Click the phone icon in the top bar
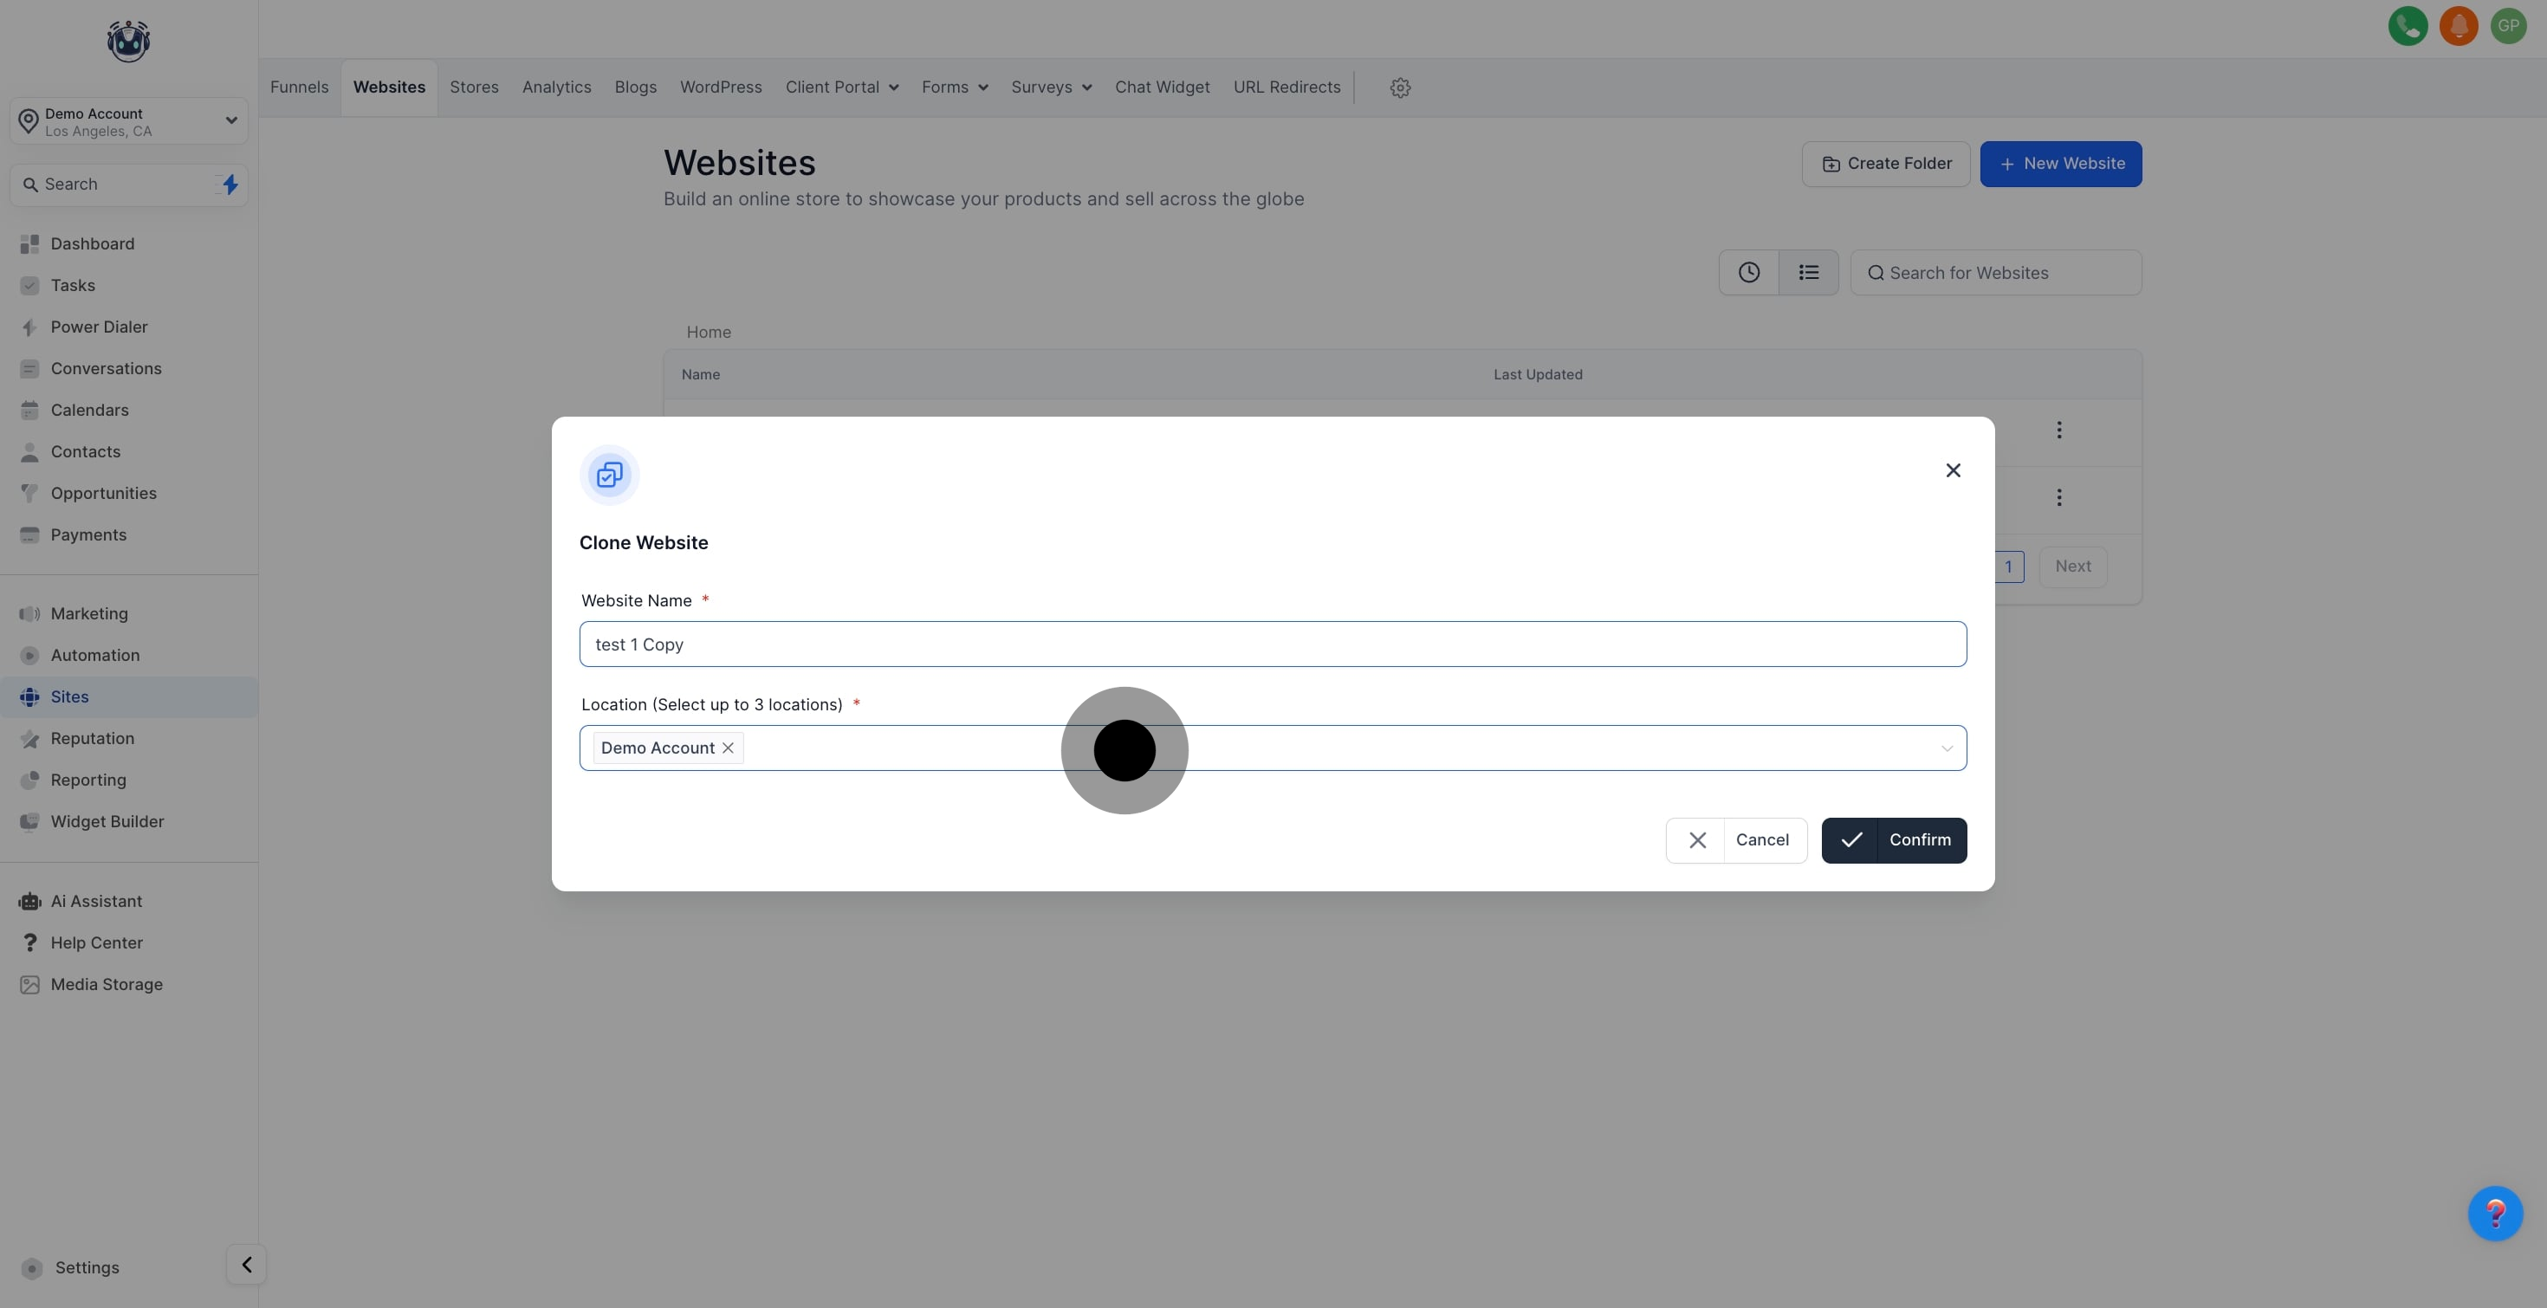The width and height of the screenshot is (2547, 1308). coord(2408,26)
